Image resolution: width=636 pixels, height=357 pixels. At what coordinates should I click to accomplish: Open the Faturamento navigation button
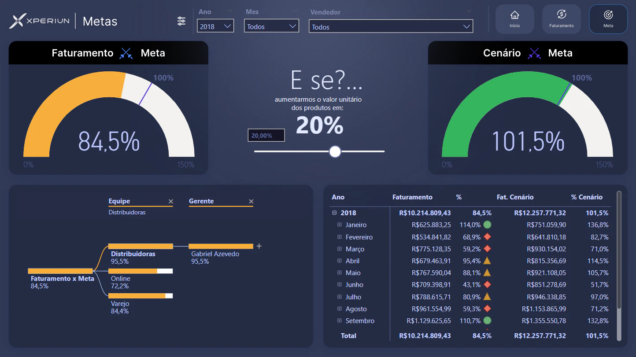(562, 19)
